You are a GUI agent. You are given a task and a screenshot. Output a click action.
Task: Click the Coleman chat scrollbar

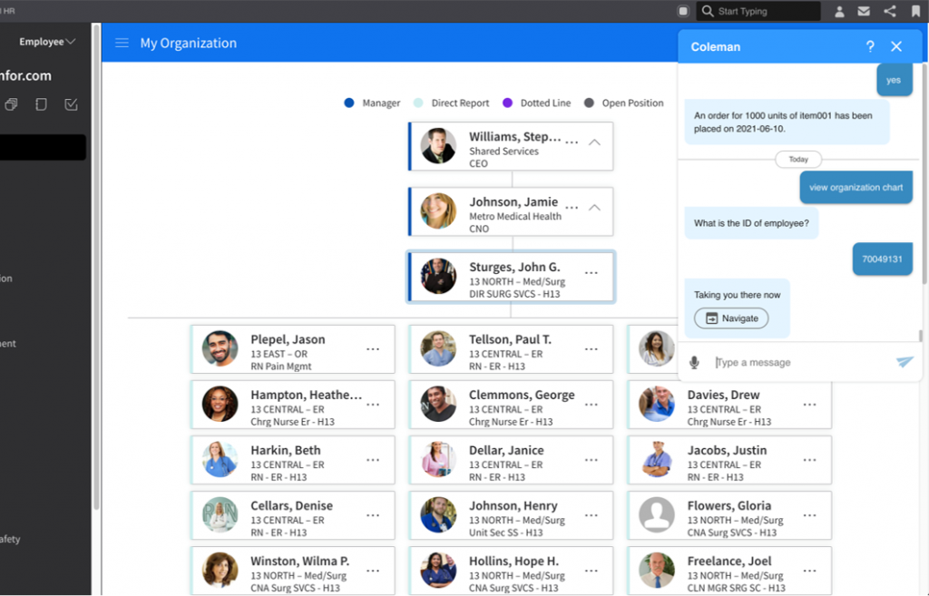click(921, 336)
